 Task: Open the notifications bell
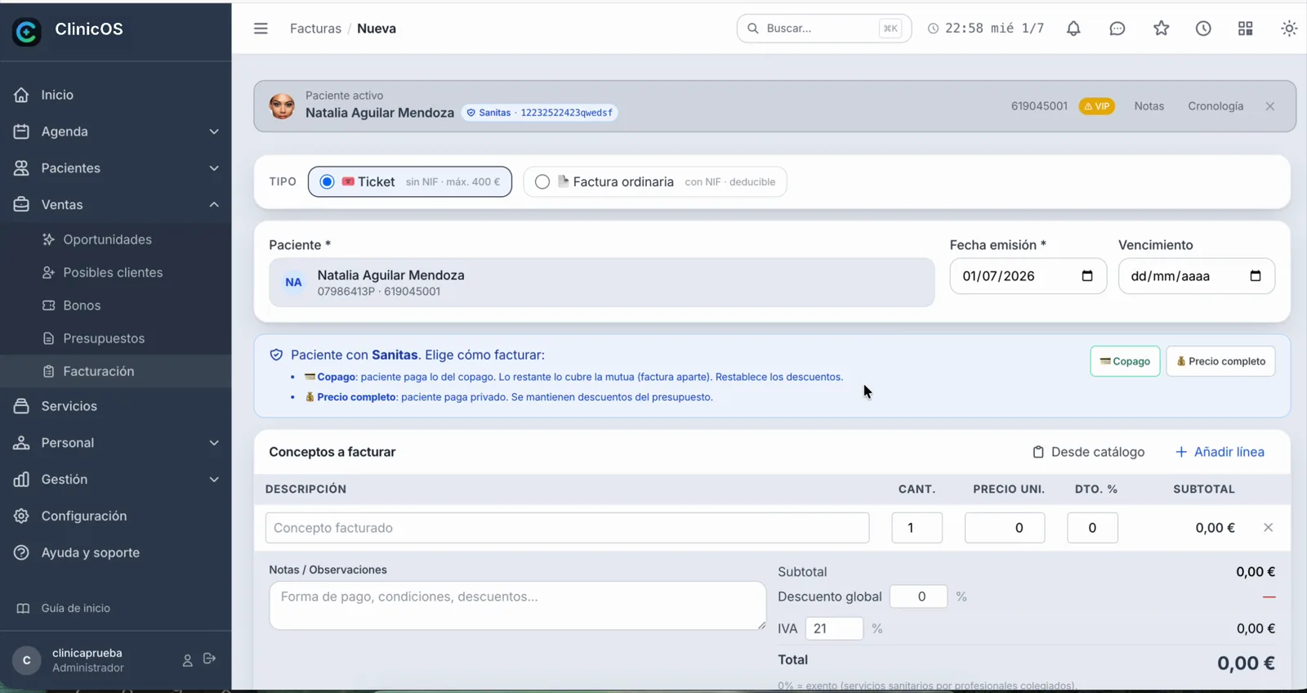pos(1073,29)
